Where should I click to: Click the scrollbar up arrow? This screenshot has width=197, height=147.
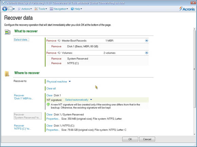[194, 29]
